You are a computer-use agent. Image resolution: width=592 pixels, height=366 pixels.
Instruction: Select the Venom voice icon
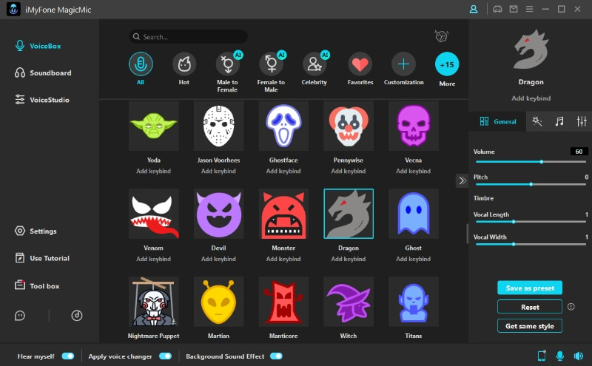154,214
